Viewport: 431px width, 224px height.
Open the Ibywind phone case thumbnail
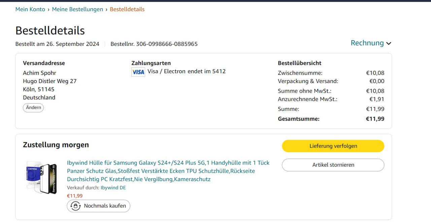(42, 177)
